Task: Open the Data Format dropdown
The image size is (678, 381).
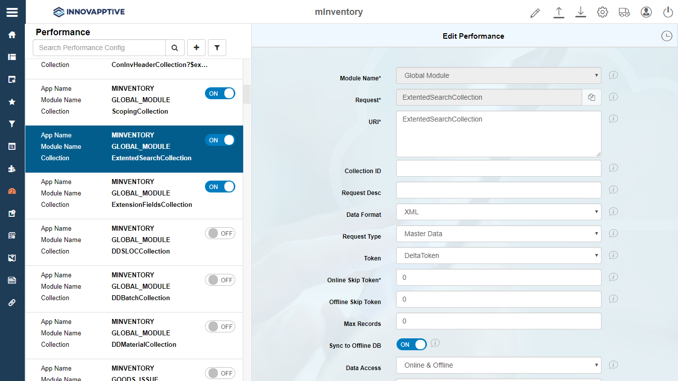Action: tap(498, 212)
